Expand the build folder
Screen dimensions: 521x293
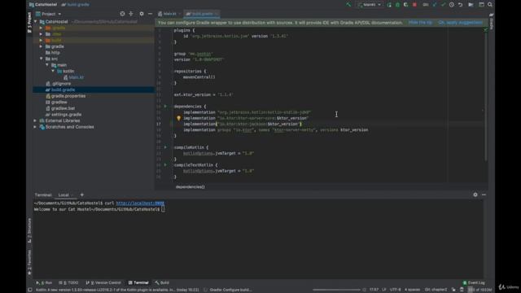pos(41,40)
